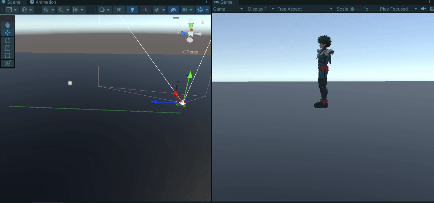
Task: Open draw mode dropdown arrow
Action: (109, 10)
